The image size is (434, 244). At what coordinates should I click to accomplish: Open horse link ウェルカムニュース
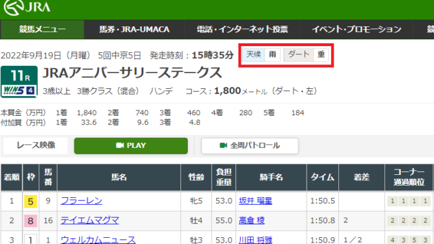(x=98, y=239)
